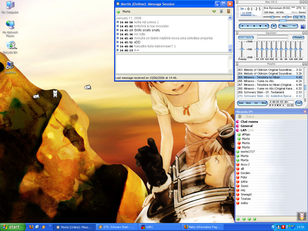Select contact Smeagol in Miranda list
Screen dimensions: 308x231
pyautogui.click(x=246, y=194)
